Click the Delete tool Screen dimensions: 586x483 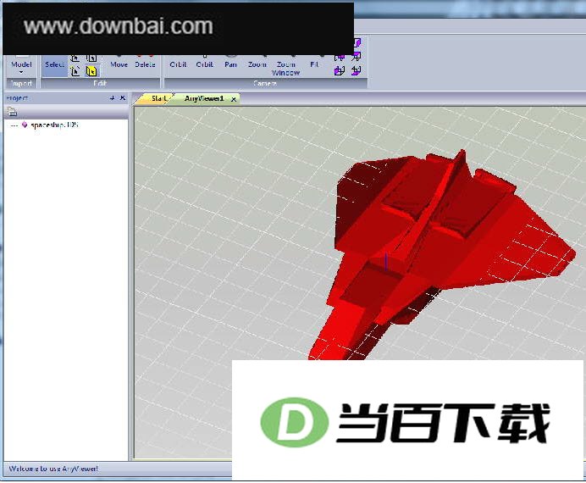pos(145,64)
